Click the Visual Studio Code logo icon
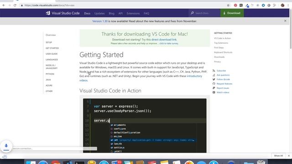 click(x=48, y=13)
